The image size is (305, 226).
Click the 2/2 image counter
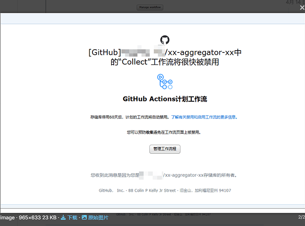[x=301, y=217]
